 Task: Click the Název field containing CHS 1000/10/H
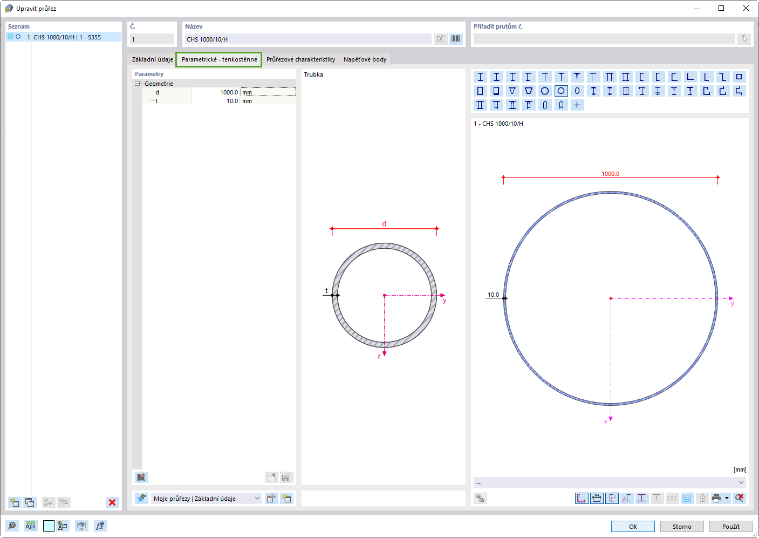click(308, 39)
